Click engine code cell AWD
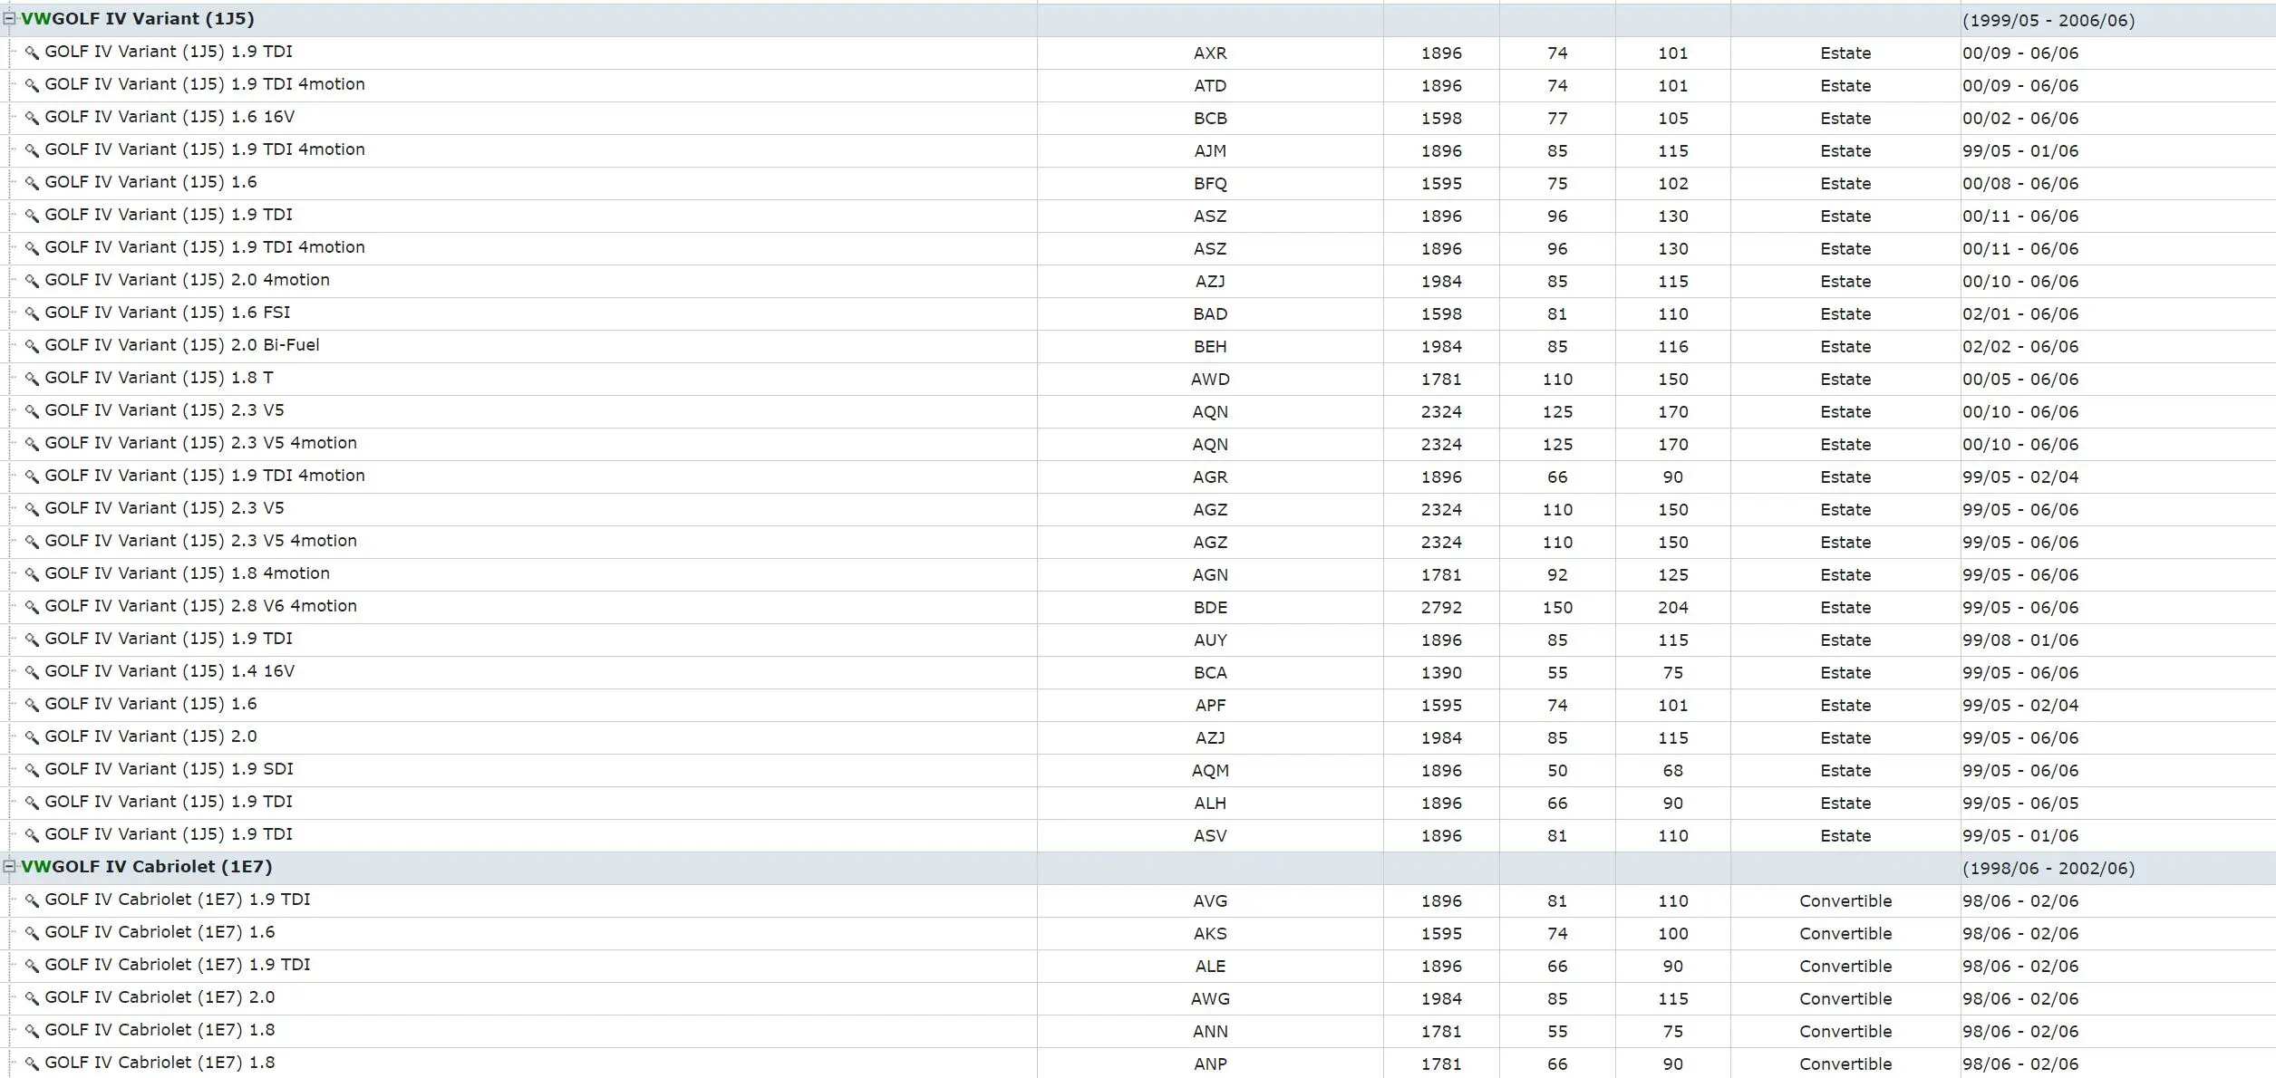This screenshot has height=1078, width=2276. pos(1210,380)
